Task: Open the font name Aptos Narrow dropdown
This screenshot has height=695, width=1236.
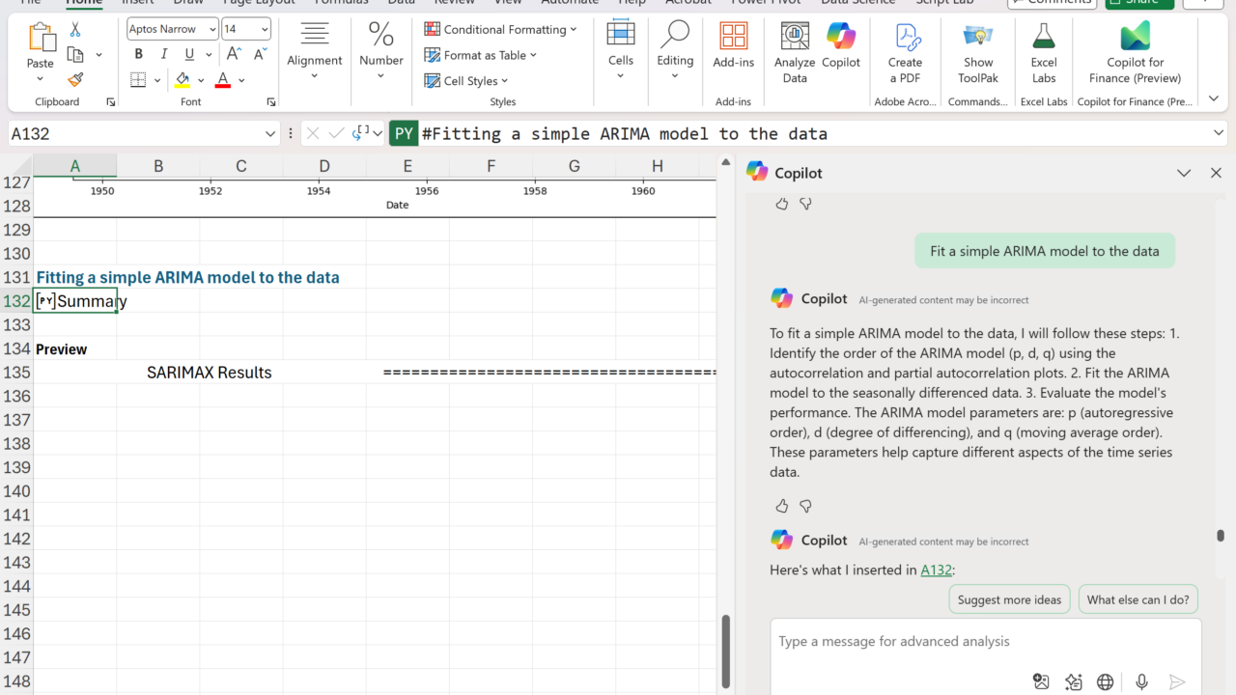Action: 212,30
